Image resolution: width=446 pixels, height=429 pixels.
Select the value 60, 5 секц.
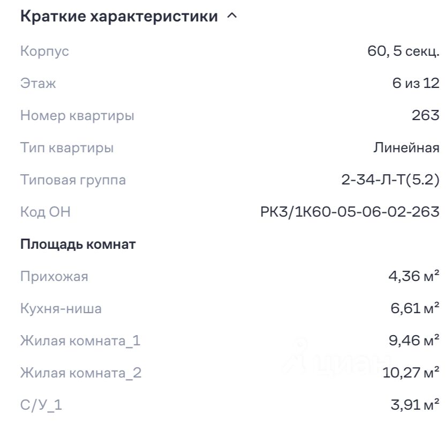pos(403,51)
